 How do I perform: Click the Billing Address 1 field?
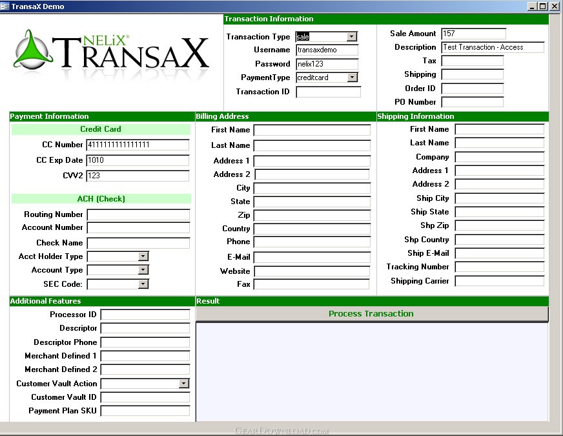pos(312,161)
